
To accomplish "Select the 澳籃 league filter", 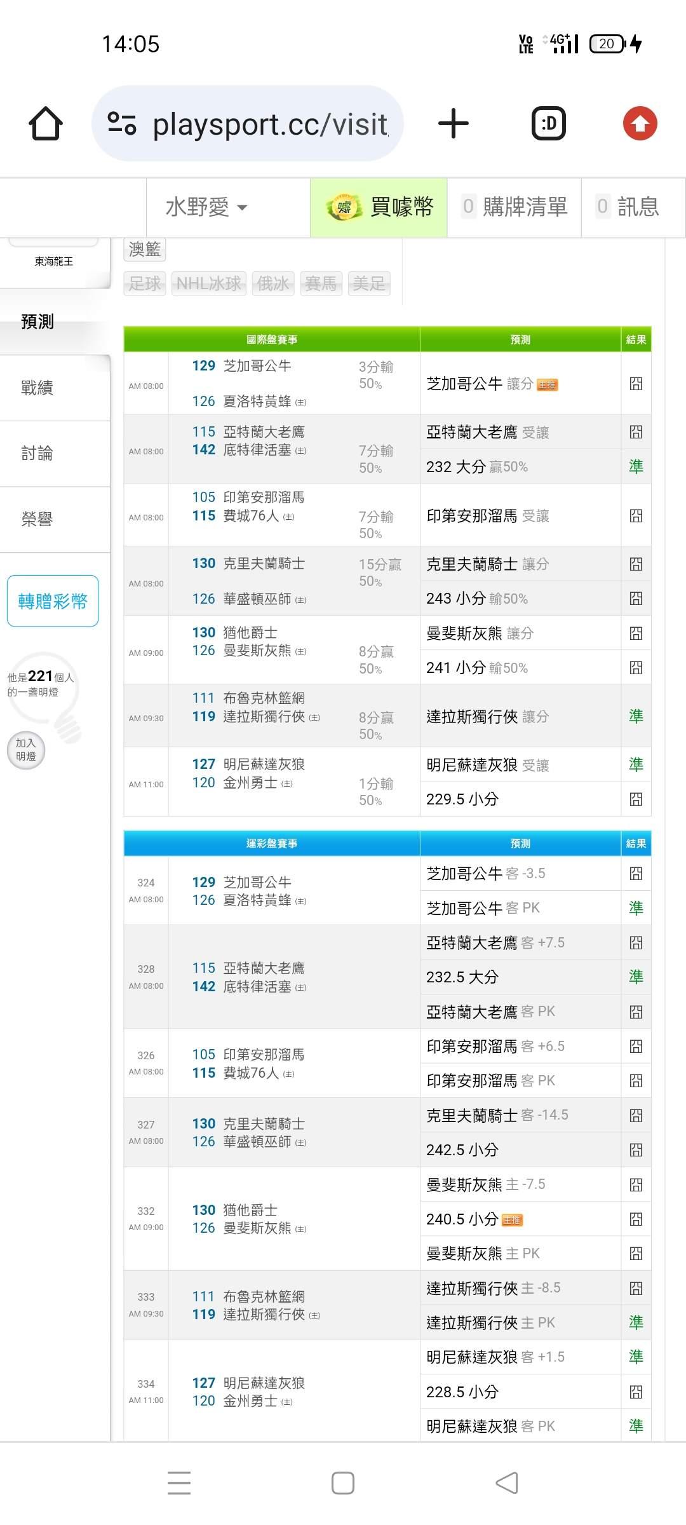I will click(x=145, y=249).
